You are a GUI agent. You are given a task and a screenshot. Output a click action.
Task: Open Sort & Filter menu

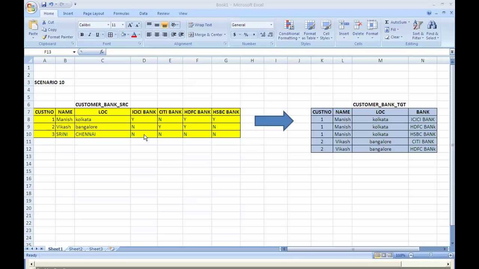tap(418, 30)
